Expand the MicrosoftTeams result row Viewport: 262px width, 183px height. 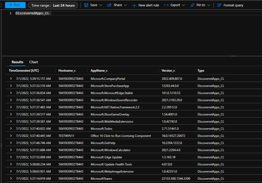11,179
